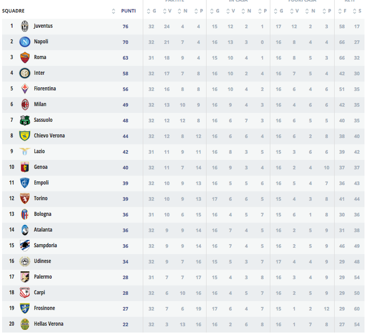Select the Sassuolo club crest
Viewport: 365px width, 333px height.
pos(25,120)
